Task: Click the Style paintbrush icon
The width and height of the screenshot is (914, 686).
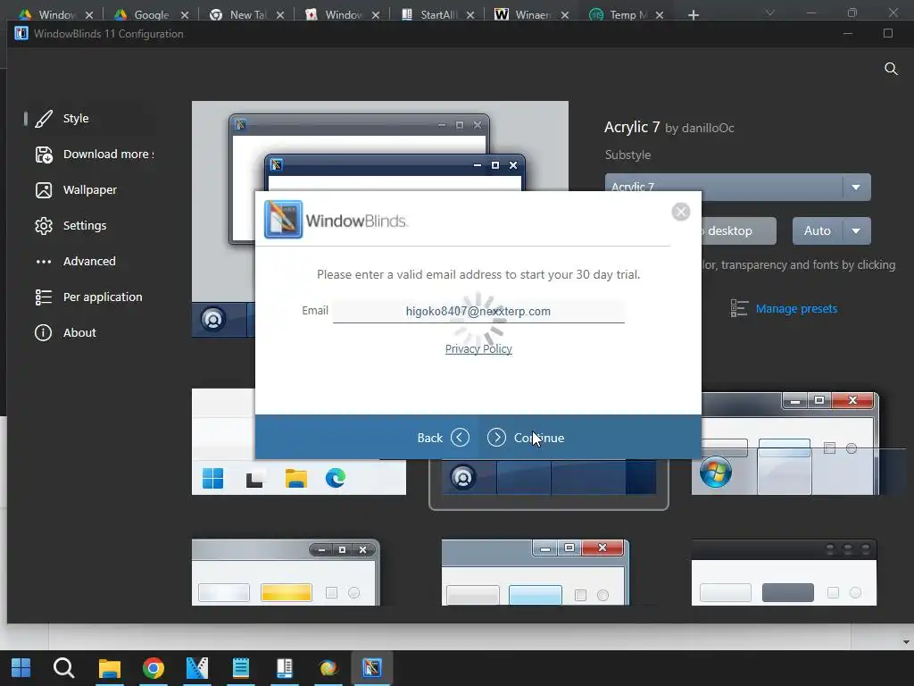Action: [x=44, y=119]
